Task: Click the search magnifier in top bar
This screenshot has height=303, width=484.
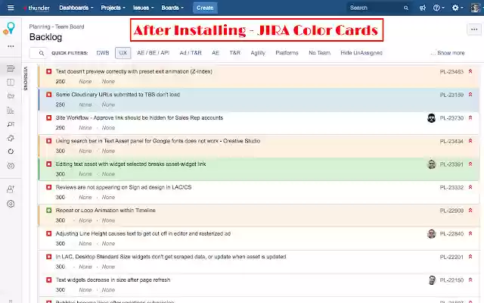Action: tap(406, 8)
